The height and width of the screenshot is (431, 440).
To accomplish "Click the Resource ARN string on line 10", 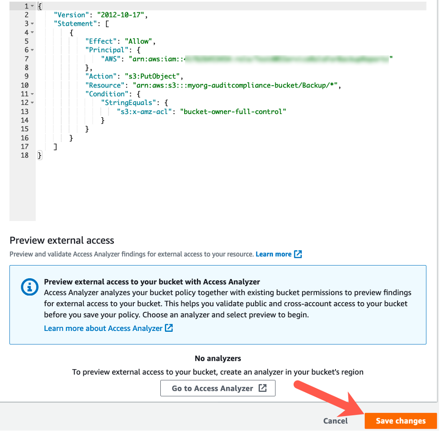I will [235, 85].
